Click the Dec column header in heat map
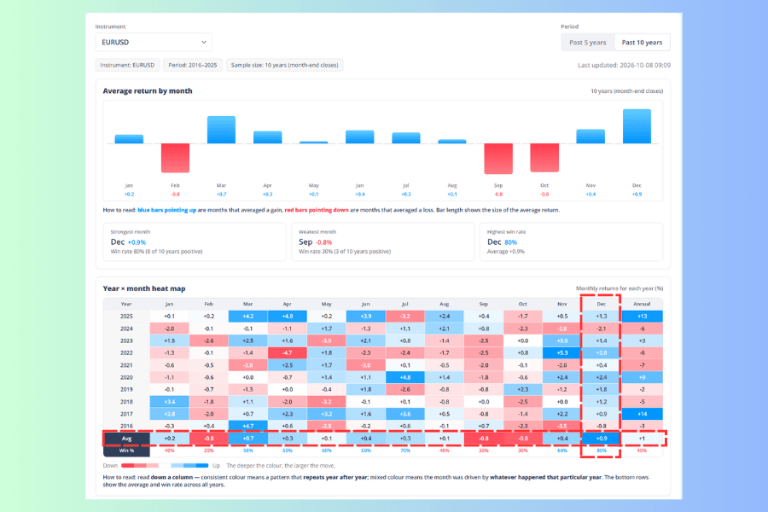 point(601,304)
